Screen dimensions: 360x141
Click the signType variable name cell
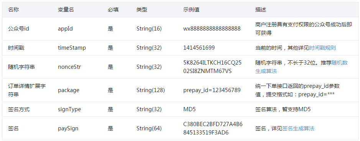point(69,109)
